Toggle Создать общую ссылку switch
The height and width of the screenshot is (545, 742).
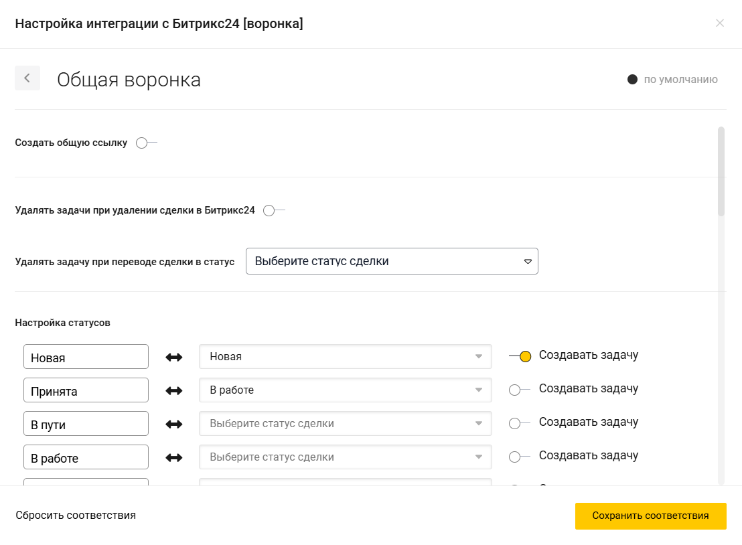coord(146,143)
